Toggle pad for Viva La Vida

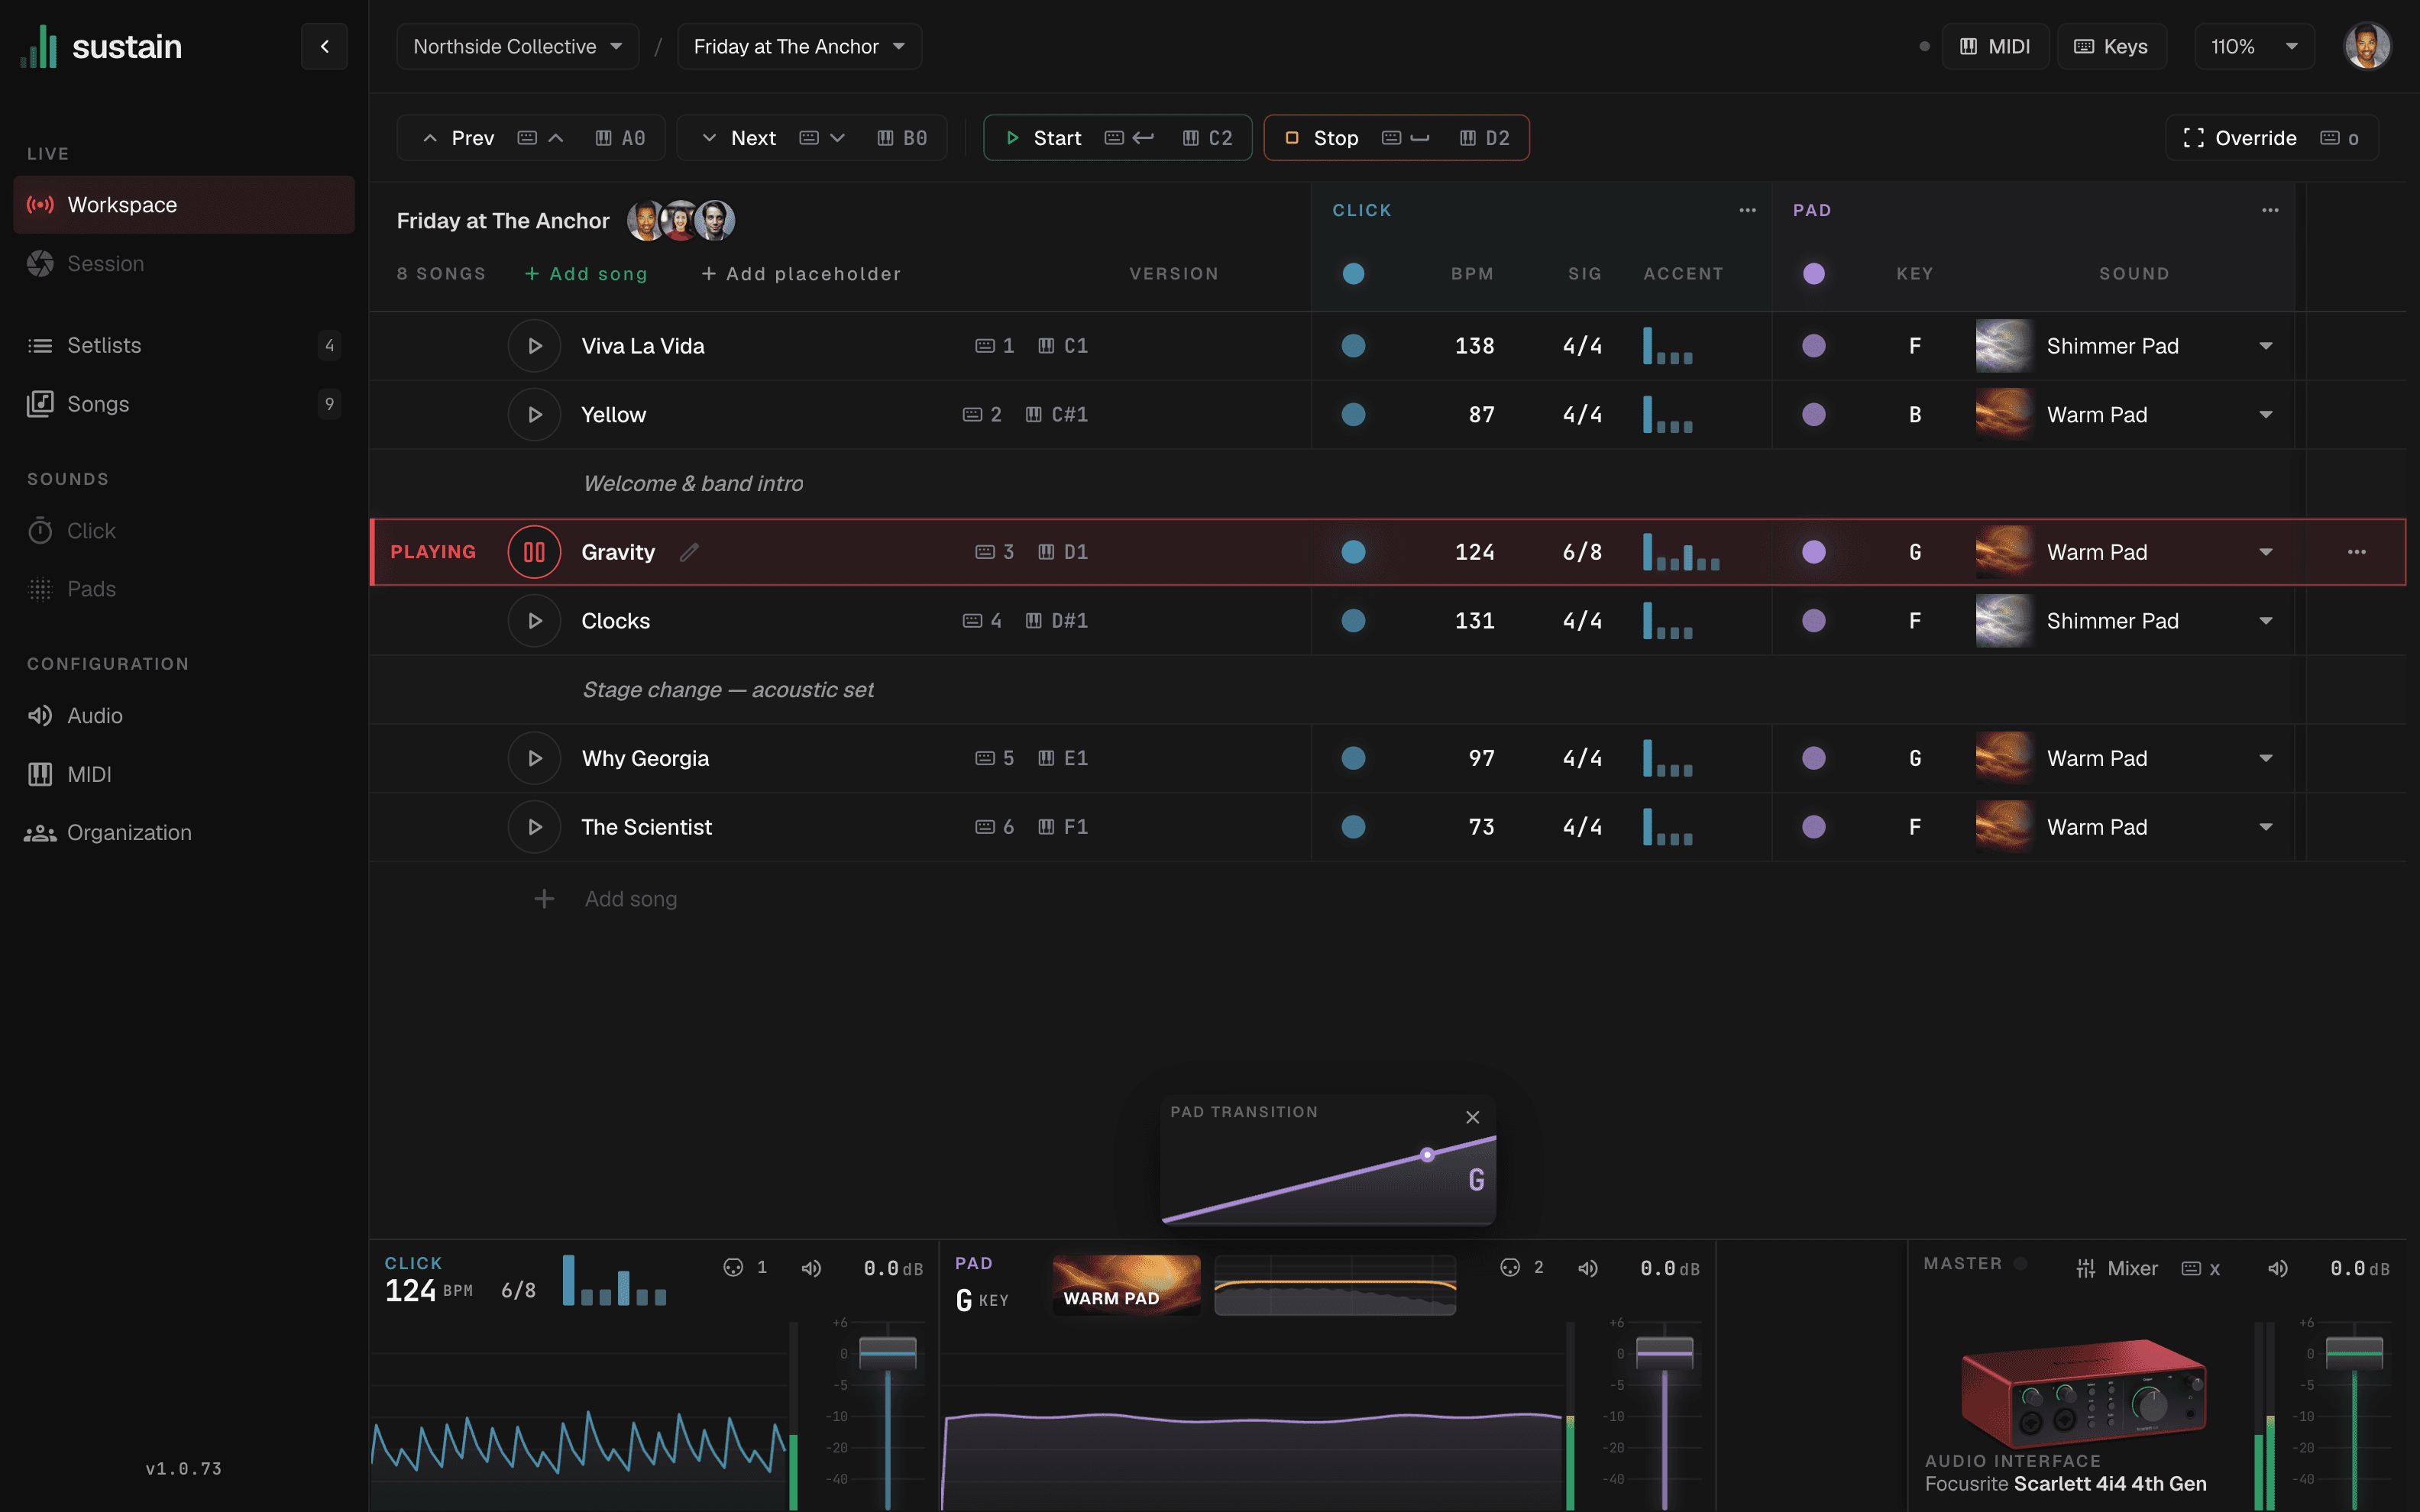[1814, 346]
